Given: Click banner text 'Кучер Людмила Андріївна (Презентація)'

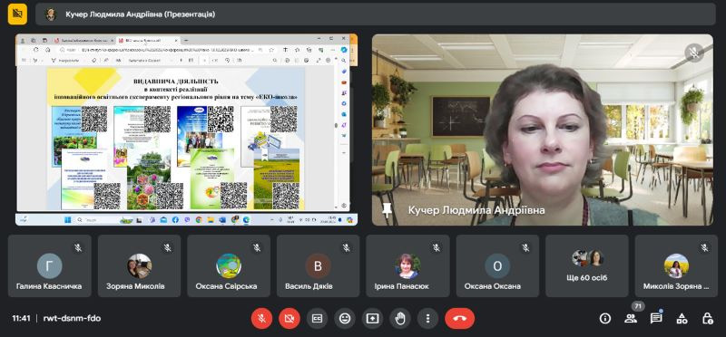Looking at the screenshot, I should coord(141,14).
